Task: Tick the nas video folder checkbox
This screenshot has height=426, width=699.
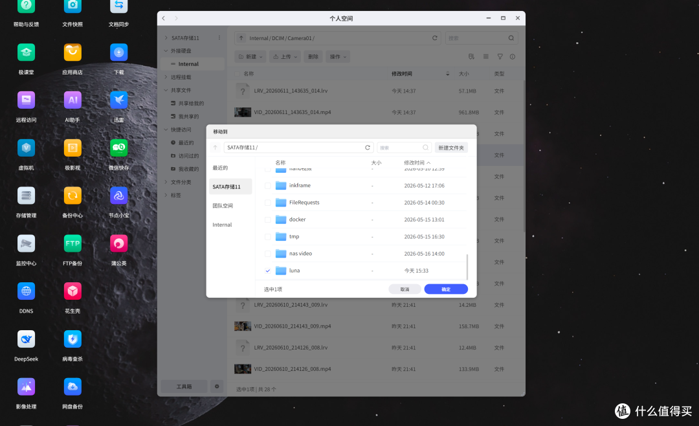Action: pos(267,254)
